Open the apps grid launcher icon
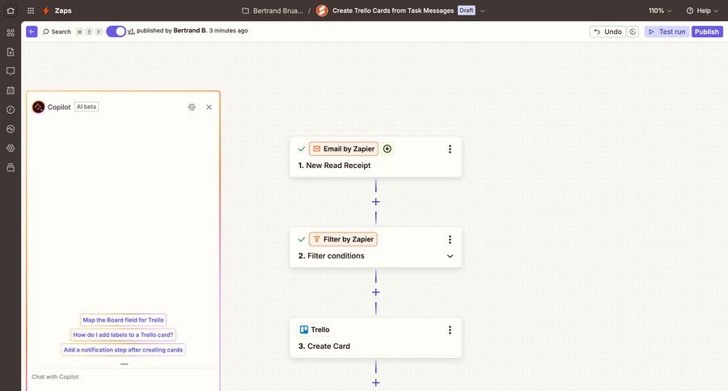728x391 pixels. (x=31, y=11)
